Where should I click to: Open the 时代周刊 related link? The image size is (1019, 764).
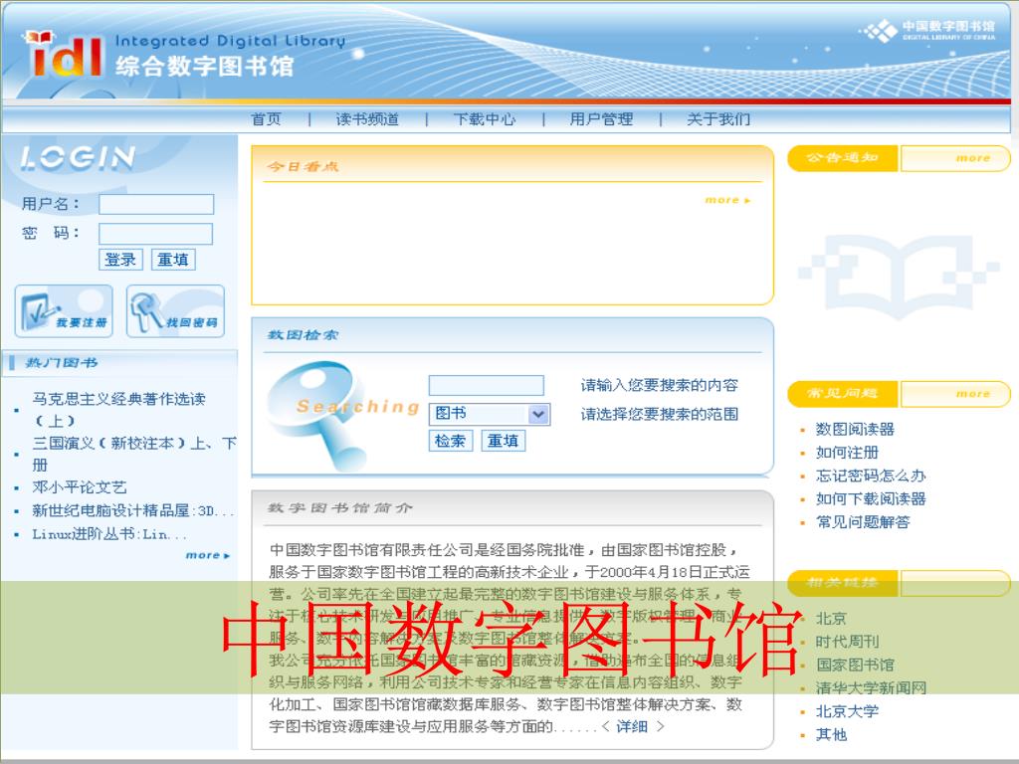[x=847, y=642]
